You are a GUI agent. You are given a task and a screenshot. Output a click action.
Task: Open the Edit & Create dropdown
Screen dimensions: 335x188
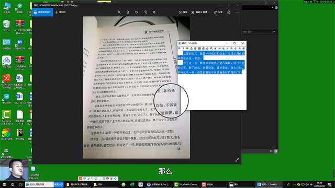200,12
